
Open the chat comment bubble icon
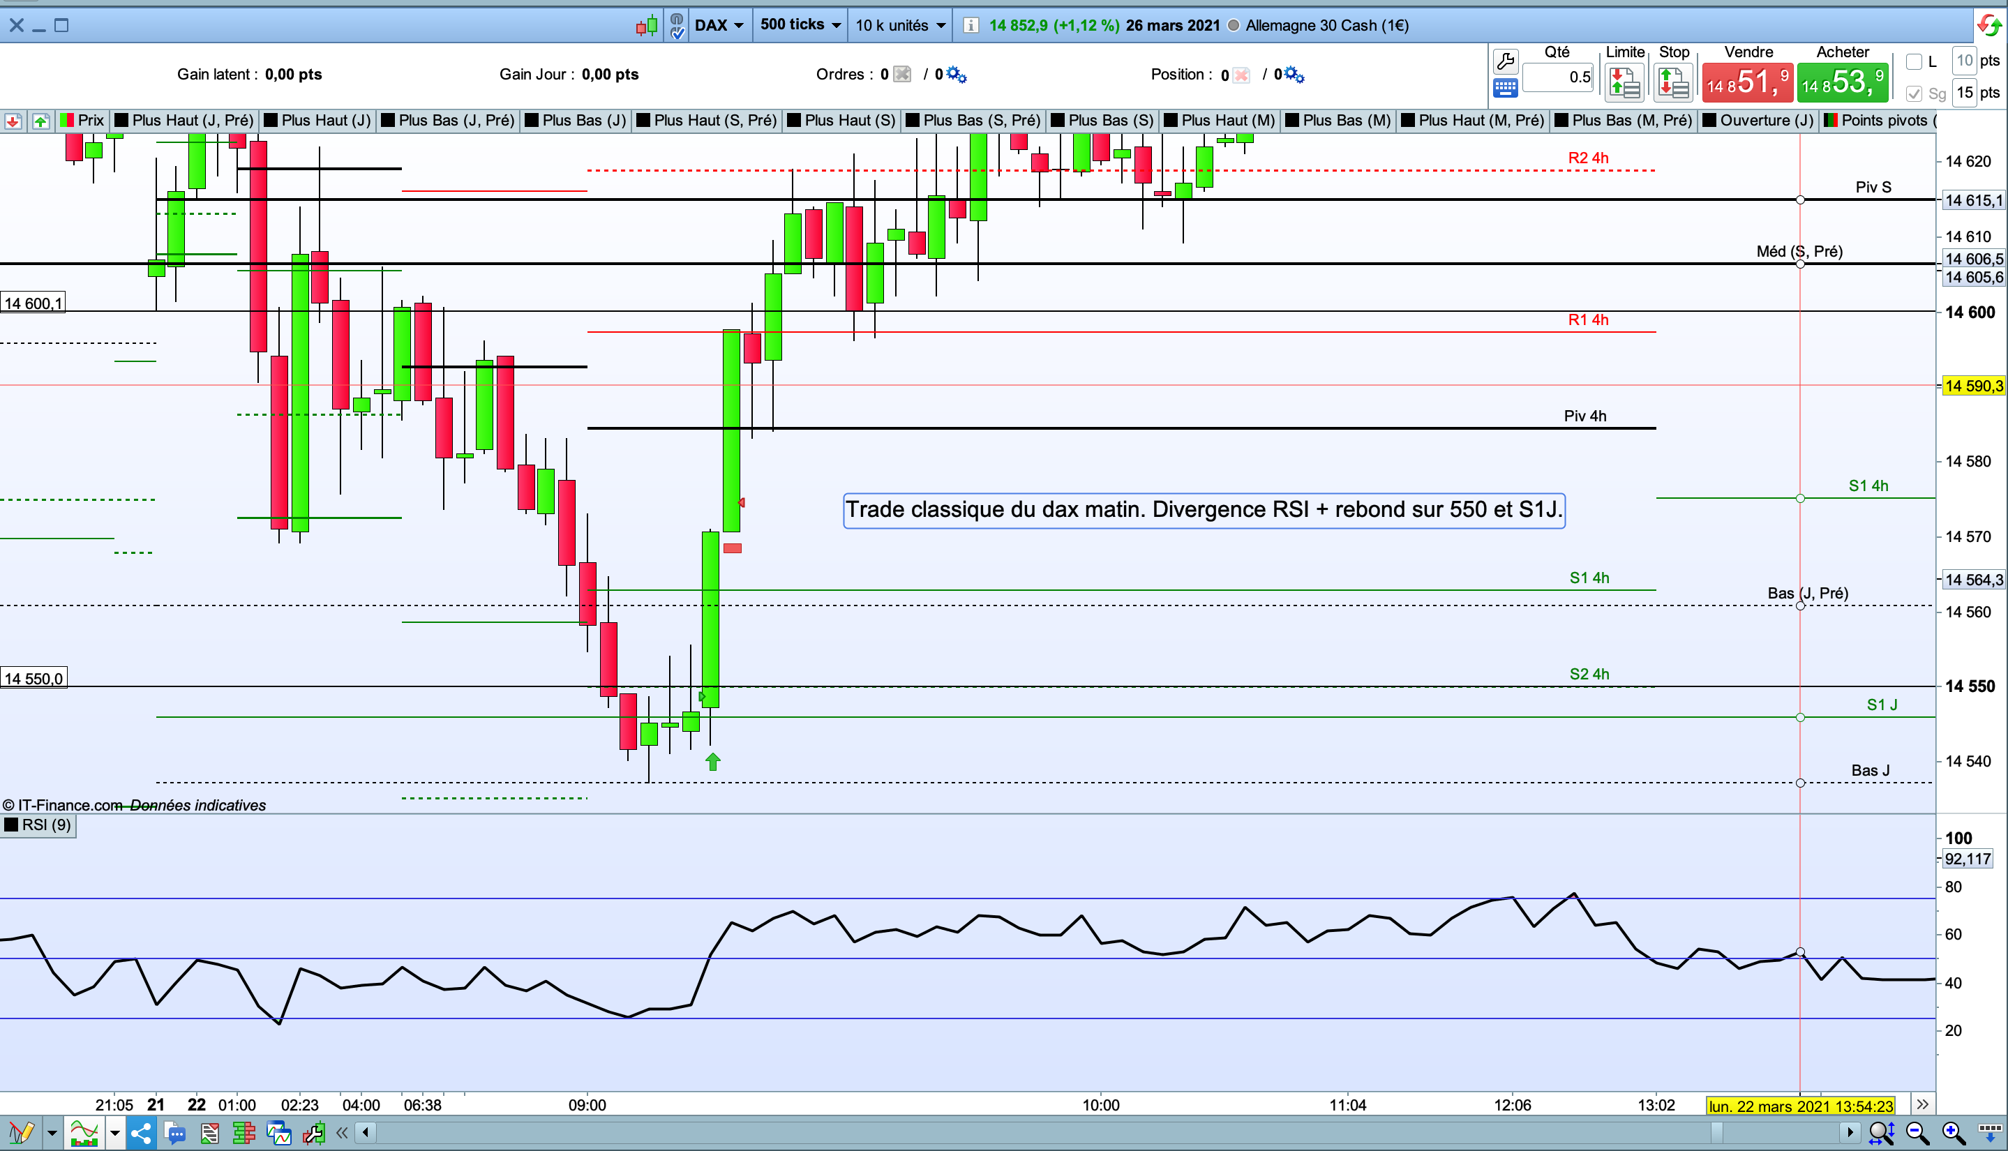(x=174, y=1134)
